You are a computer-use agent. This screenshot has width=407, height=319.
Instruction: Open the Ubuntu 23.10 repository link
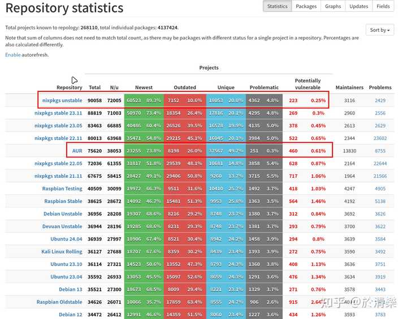(66, 264)
